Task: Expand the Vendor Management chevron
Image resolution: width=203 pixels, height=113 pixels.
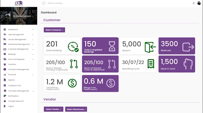Action: point(33,40)
